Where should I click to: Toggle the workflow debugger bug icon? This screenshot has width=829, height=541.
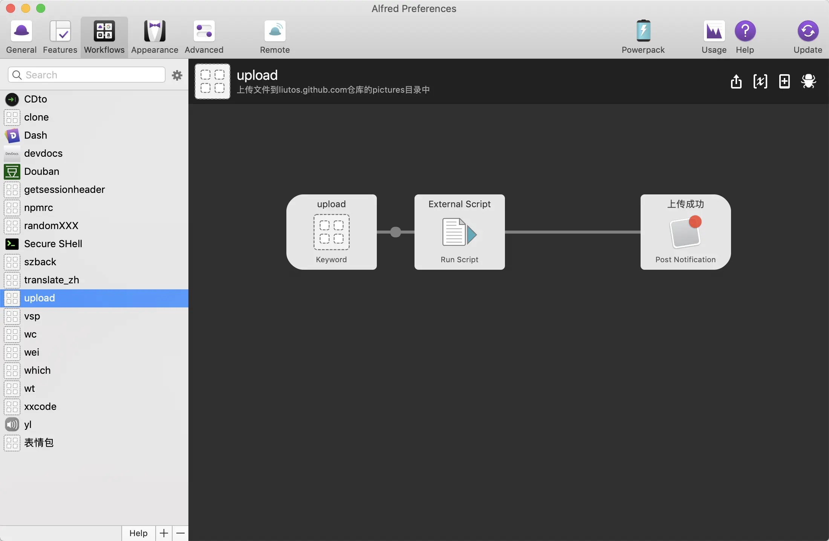tap(809, 81)
